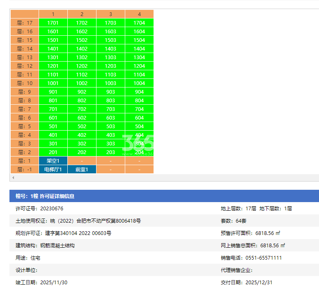Select unit 1103 cell
The height and width of the screenshot is (290, 319).
point(111,74)
